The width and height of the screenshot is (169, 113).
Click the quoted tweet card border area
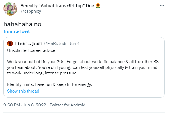[84, 67]
